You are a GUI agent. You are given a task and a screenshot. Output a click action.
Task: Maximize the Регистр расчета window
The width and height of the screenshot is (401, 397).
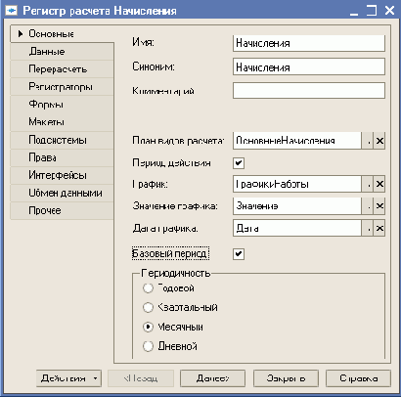pos(372,11)
